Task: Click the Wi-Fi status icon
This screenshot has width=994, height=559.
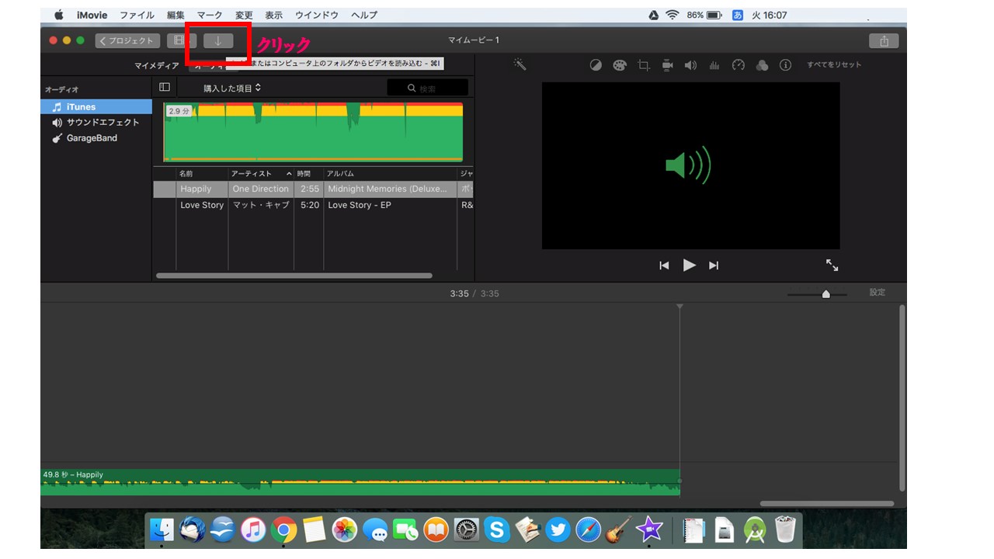Action: click(x=673, y=16)
